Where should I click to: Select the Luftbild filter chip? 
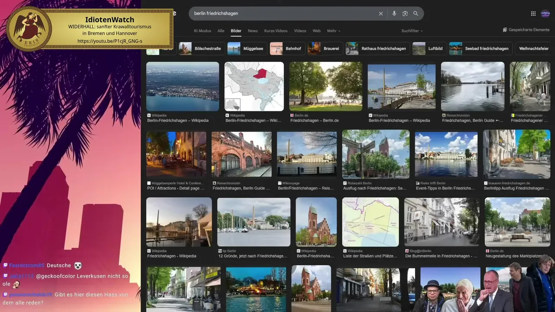429,49
